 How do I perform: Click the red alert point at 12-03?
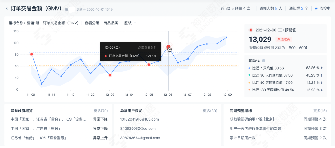tap(110, 75)
